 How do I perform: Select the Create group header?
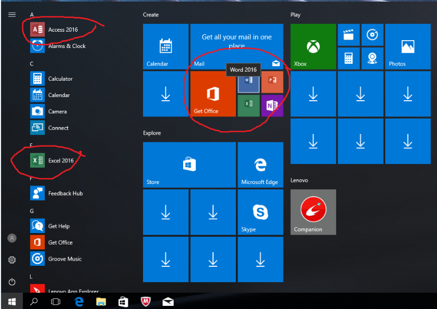[151, 15]
